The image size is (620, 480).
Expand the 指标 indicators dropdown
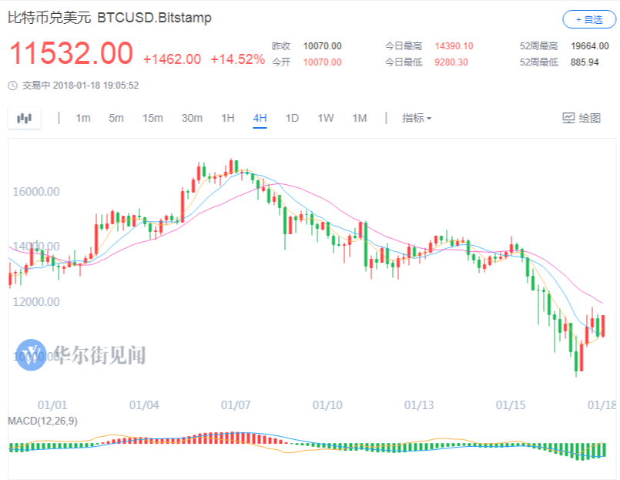pos(417,118)
